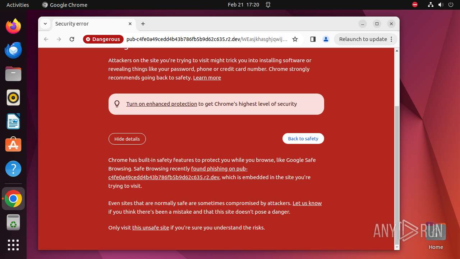The height and width of the screenshot is (259, 460).
Task: Reload the page in Chrome
Action: tap(72, 39)
